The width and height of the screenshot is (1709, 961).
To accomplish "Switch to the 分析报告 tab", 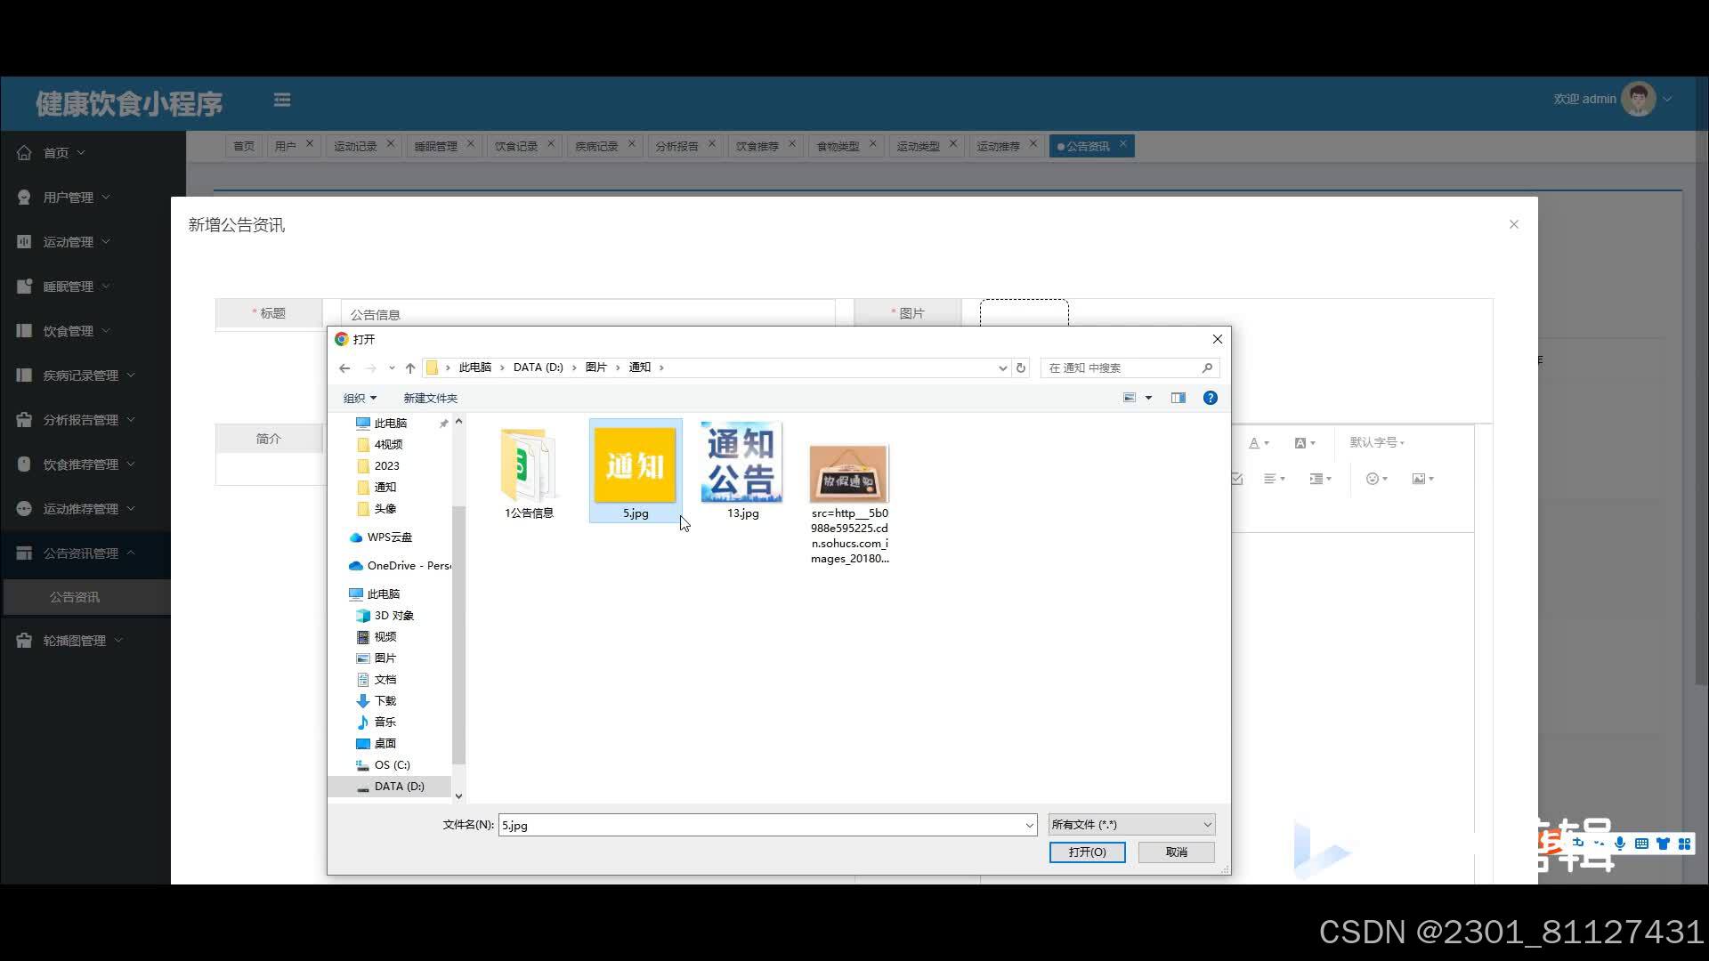I will tap(676, 146).
